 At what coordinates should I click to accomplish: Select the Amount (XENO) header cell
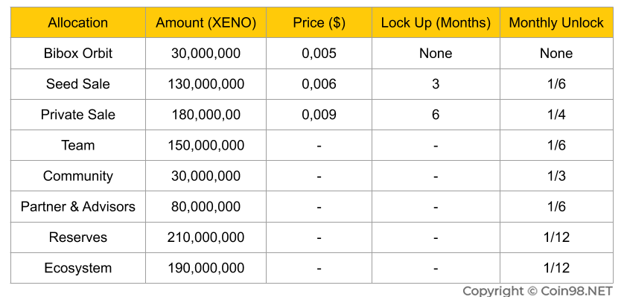[x=206, y=23]
